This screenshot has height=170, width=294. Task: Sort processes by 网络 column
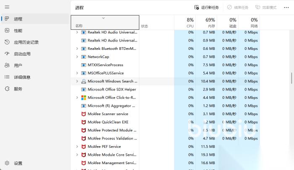[x=249, y=23]
